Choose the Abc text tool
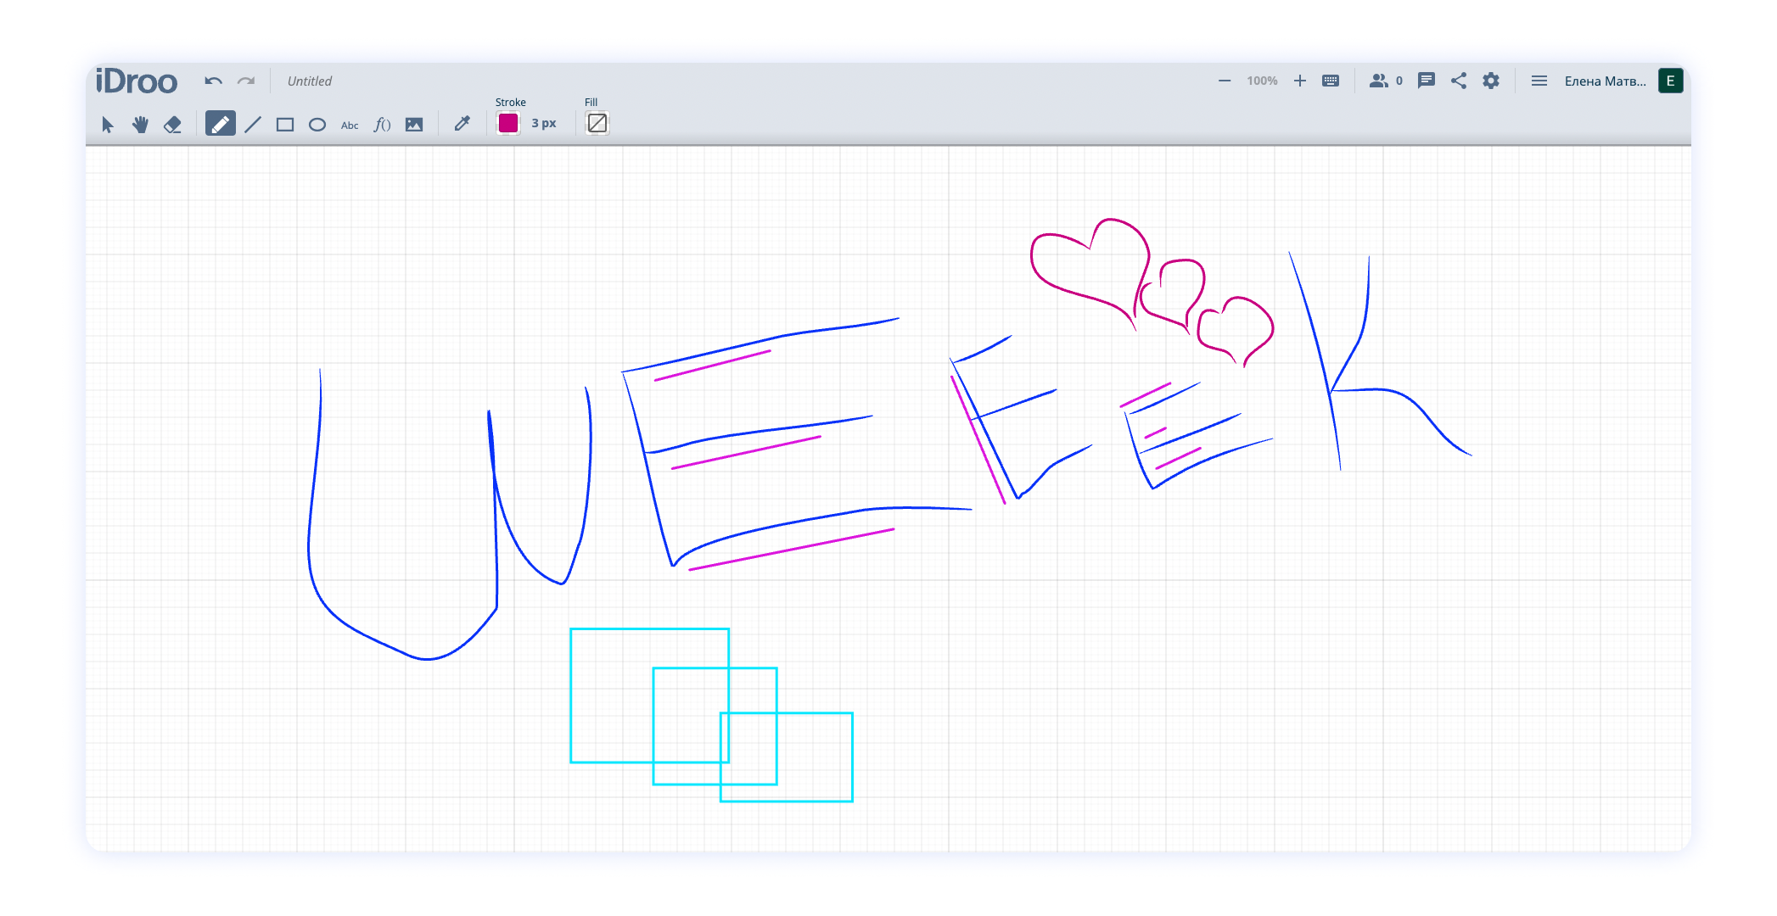Image resolution: width=1777 pixels, height=916 pixels. click(x=350, y=125)
